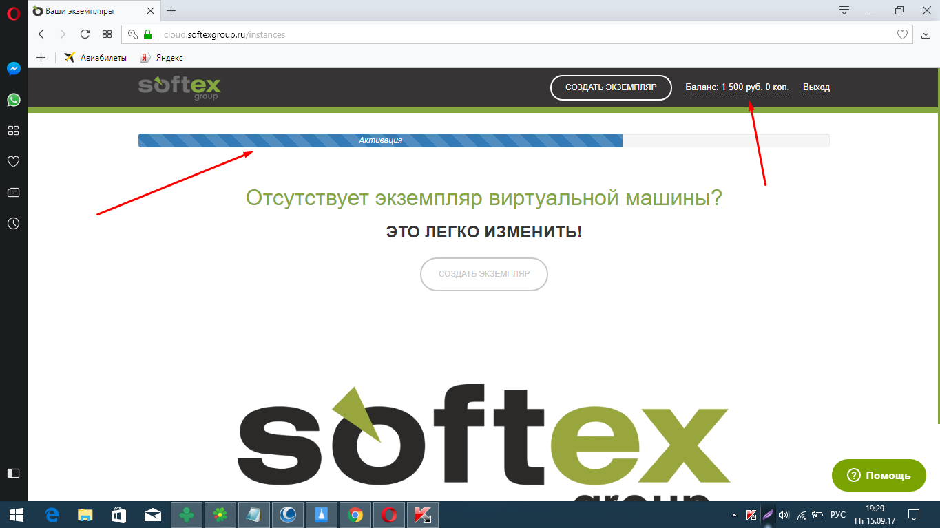The width and height of the screenshot is (940, 528).
Task: Click the address bar URL field
Action: pos(482,34)
